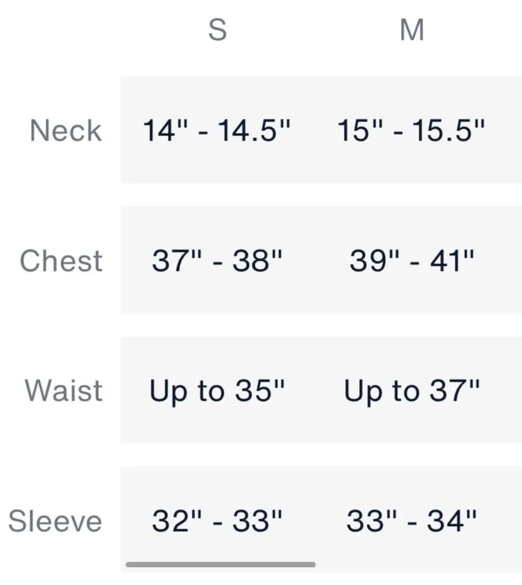The image size is (522, 585).
Task: Click the M size column header
Action: [x=412, y=30]
